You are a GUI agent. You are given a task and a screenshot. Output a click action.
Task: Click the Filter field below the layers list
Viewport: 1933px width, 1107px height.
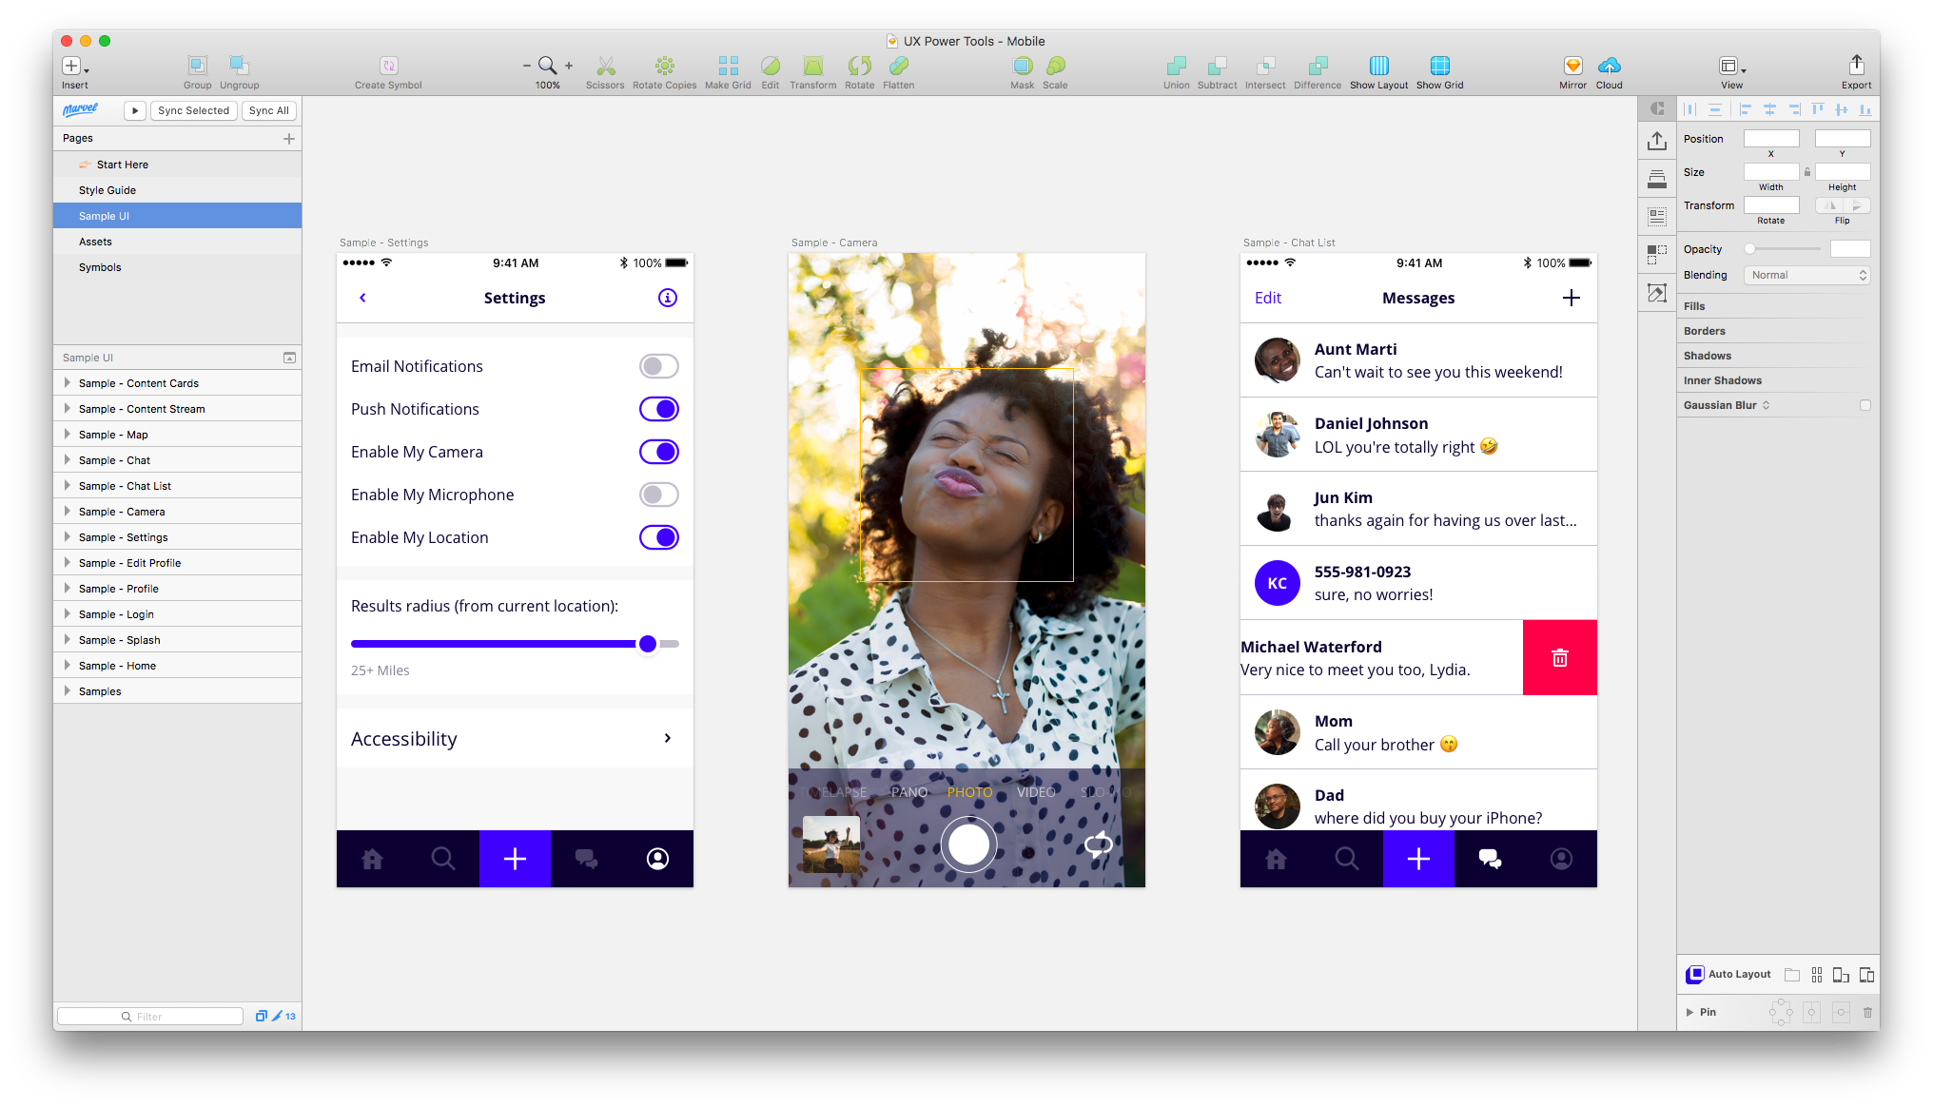coord(149,1016)
